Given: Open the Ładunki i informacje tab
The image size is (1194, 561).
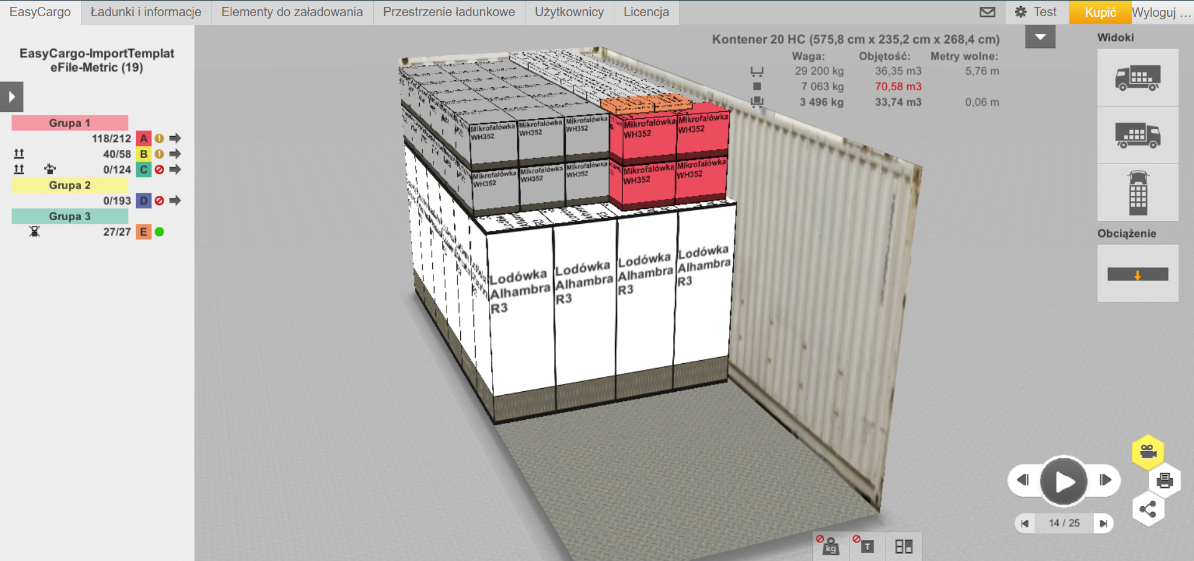Looking at the screenshot, I should click(x=146, y=12).
